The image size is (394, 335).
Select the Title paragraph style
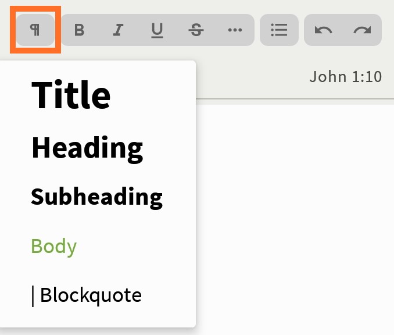click(x=71, y=95)
